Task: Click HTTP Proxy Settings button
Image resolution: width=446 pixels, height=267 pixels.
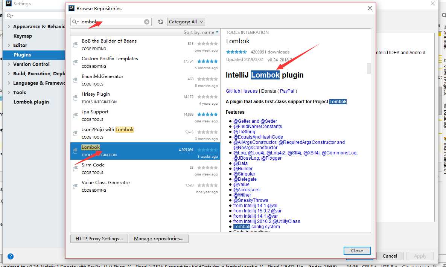Action: [x=99, y=239]
